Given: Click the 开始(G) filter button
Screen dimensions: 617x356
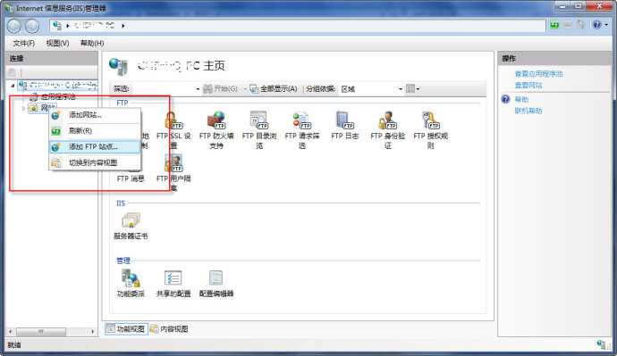Looking at the screenshot, I should (x=221, y=89).
